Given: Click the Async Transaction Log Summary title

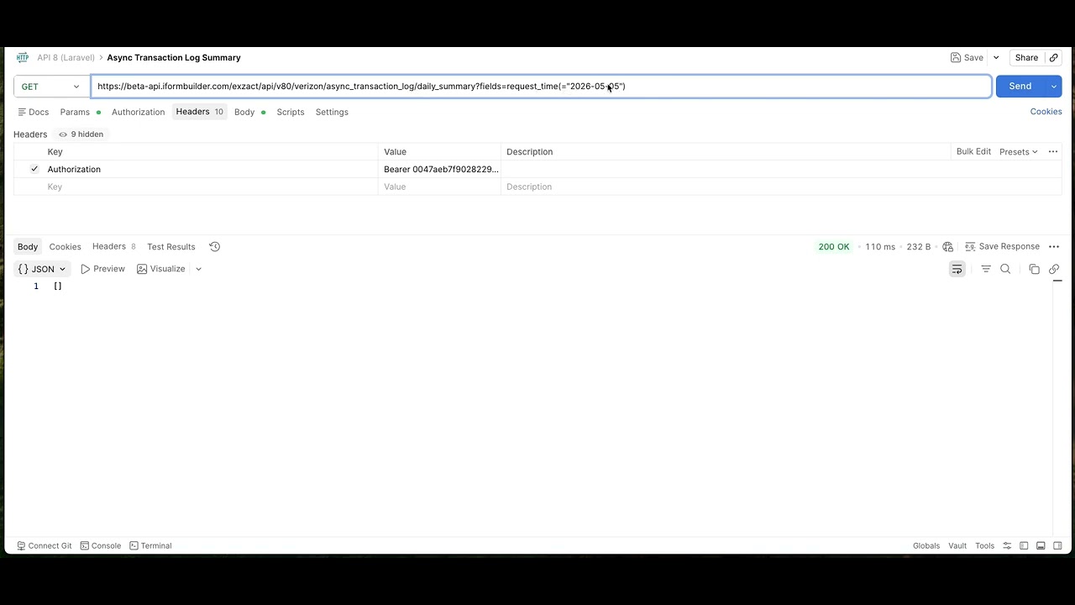Looking at the screenshot, I should click(174, 58).
